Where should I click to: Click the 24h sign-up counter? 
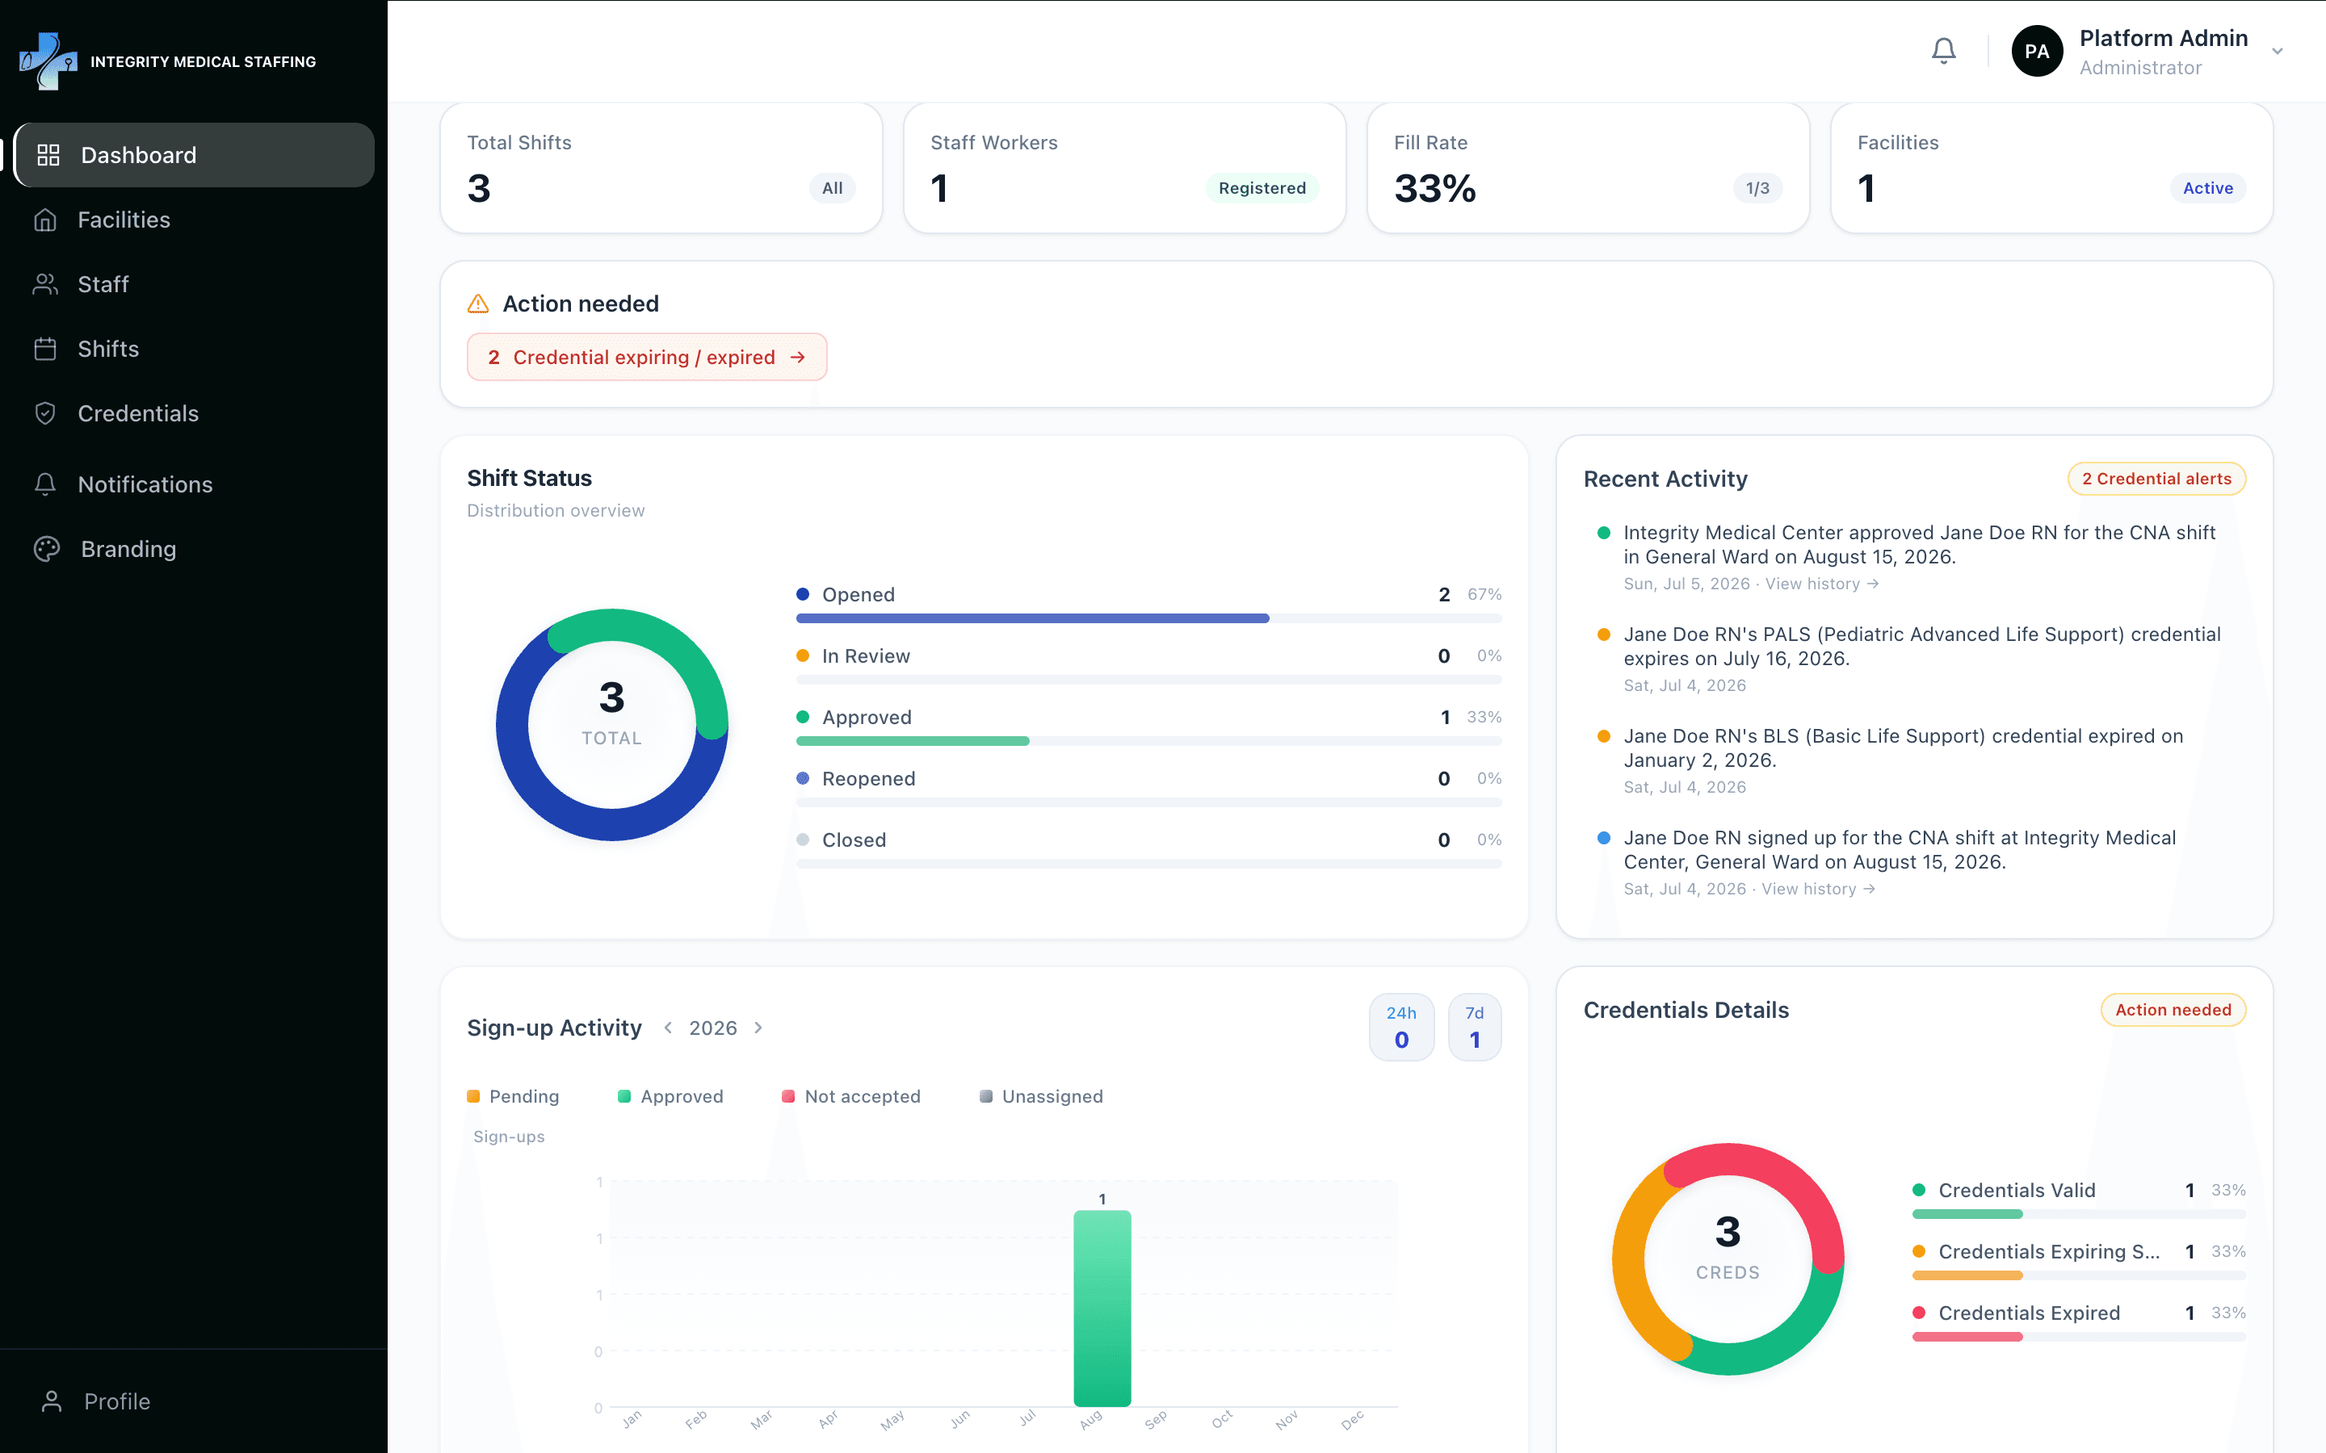[x=1401, y=1028]
